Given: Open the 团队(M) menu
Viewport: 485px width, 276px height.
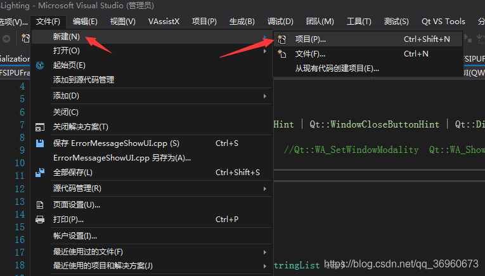Looking at the screenshot, I should (320, 22).
